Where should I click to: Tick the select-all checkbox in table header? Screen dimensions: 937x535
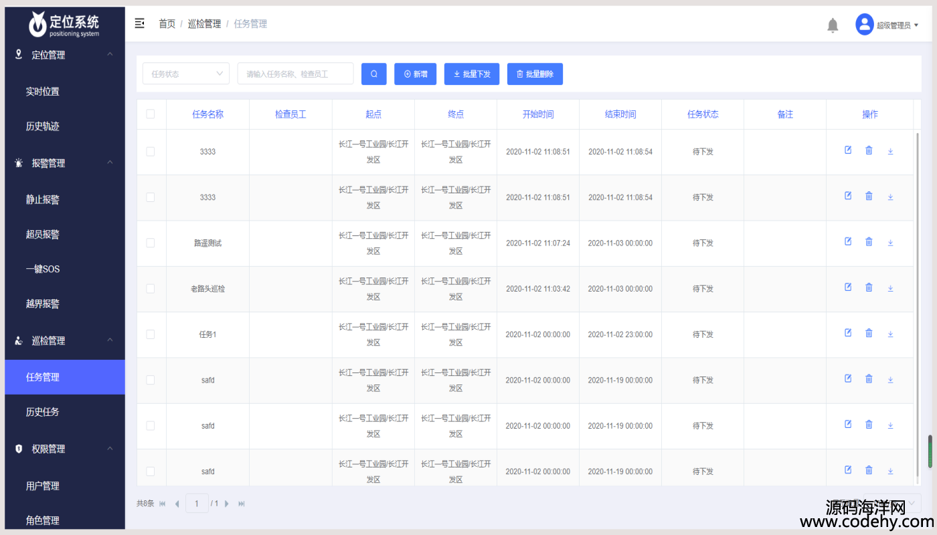tap(151, 114)
